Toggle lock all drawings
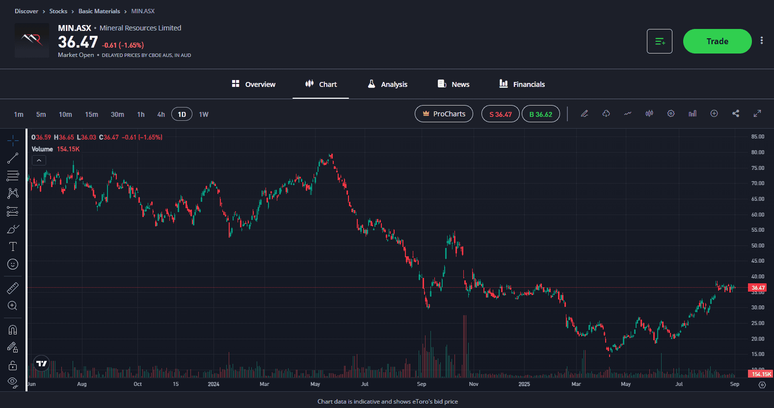The image size is (774, 408). (x=13, y=365)
